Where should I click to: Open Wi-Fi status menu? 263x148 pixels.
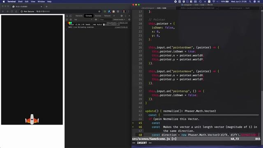[214, 2]
